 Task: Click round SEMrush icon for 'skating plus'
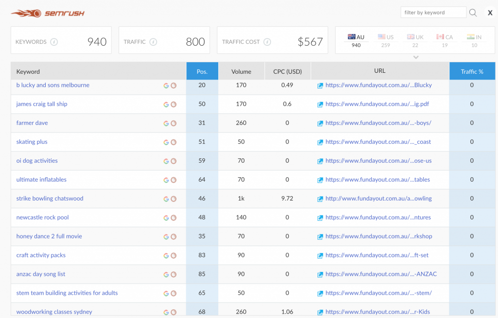[174, 142]
